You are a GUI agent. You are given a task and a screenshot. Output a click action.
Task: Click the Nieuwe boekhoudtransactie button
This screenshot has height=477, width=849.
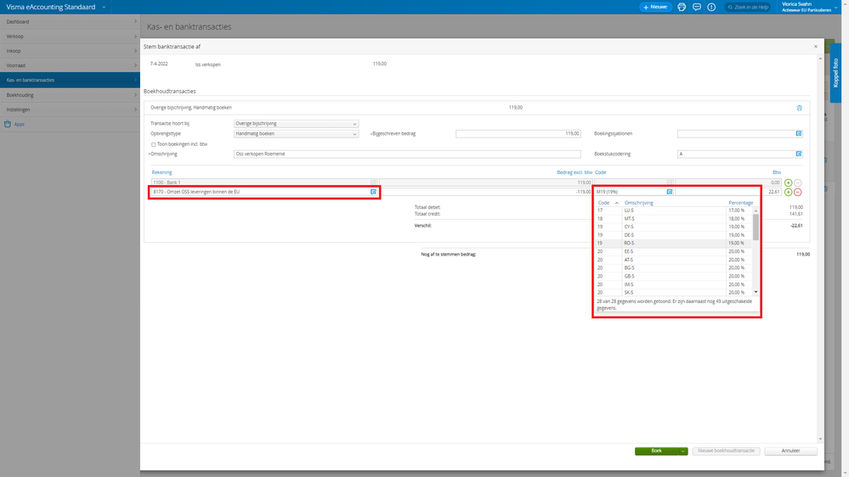point(726,451)
